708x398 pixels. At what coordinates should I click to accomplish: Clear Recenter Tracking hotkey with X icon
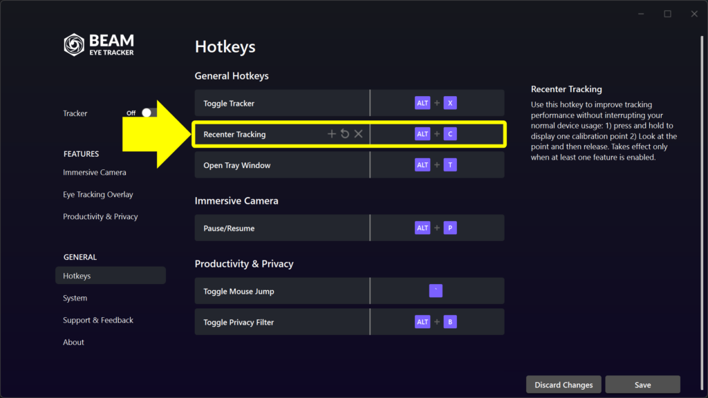click(359, 134)
